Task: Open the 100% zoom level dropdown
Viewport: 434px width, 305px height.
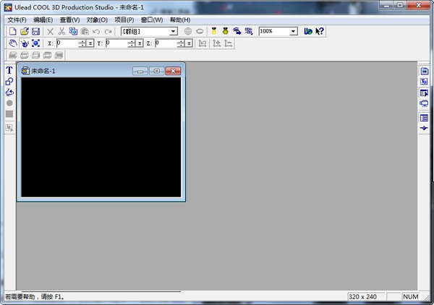Action: 294,32
